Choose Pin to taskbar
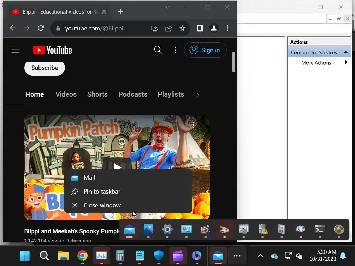 (128, 192)
